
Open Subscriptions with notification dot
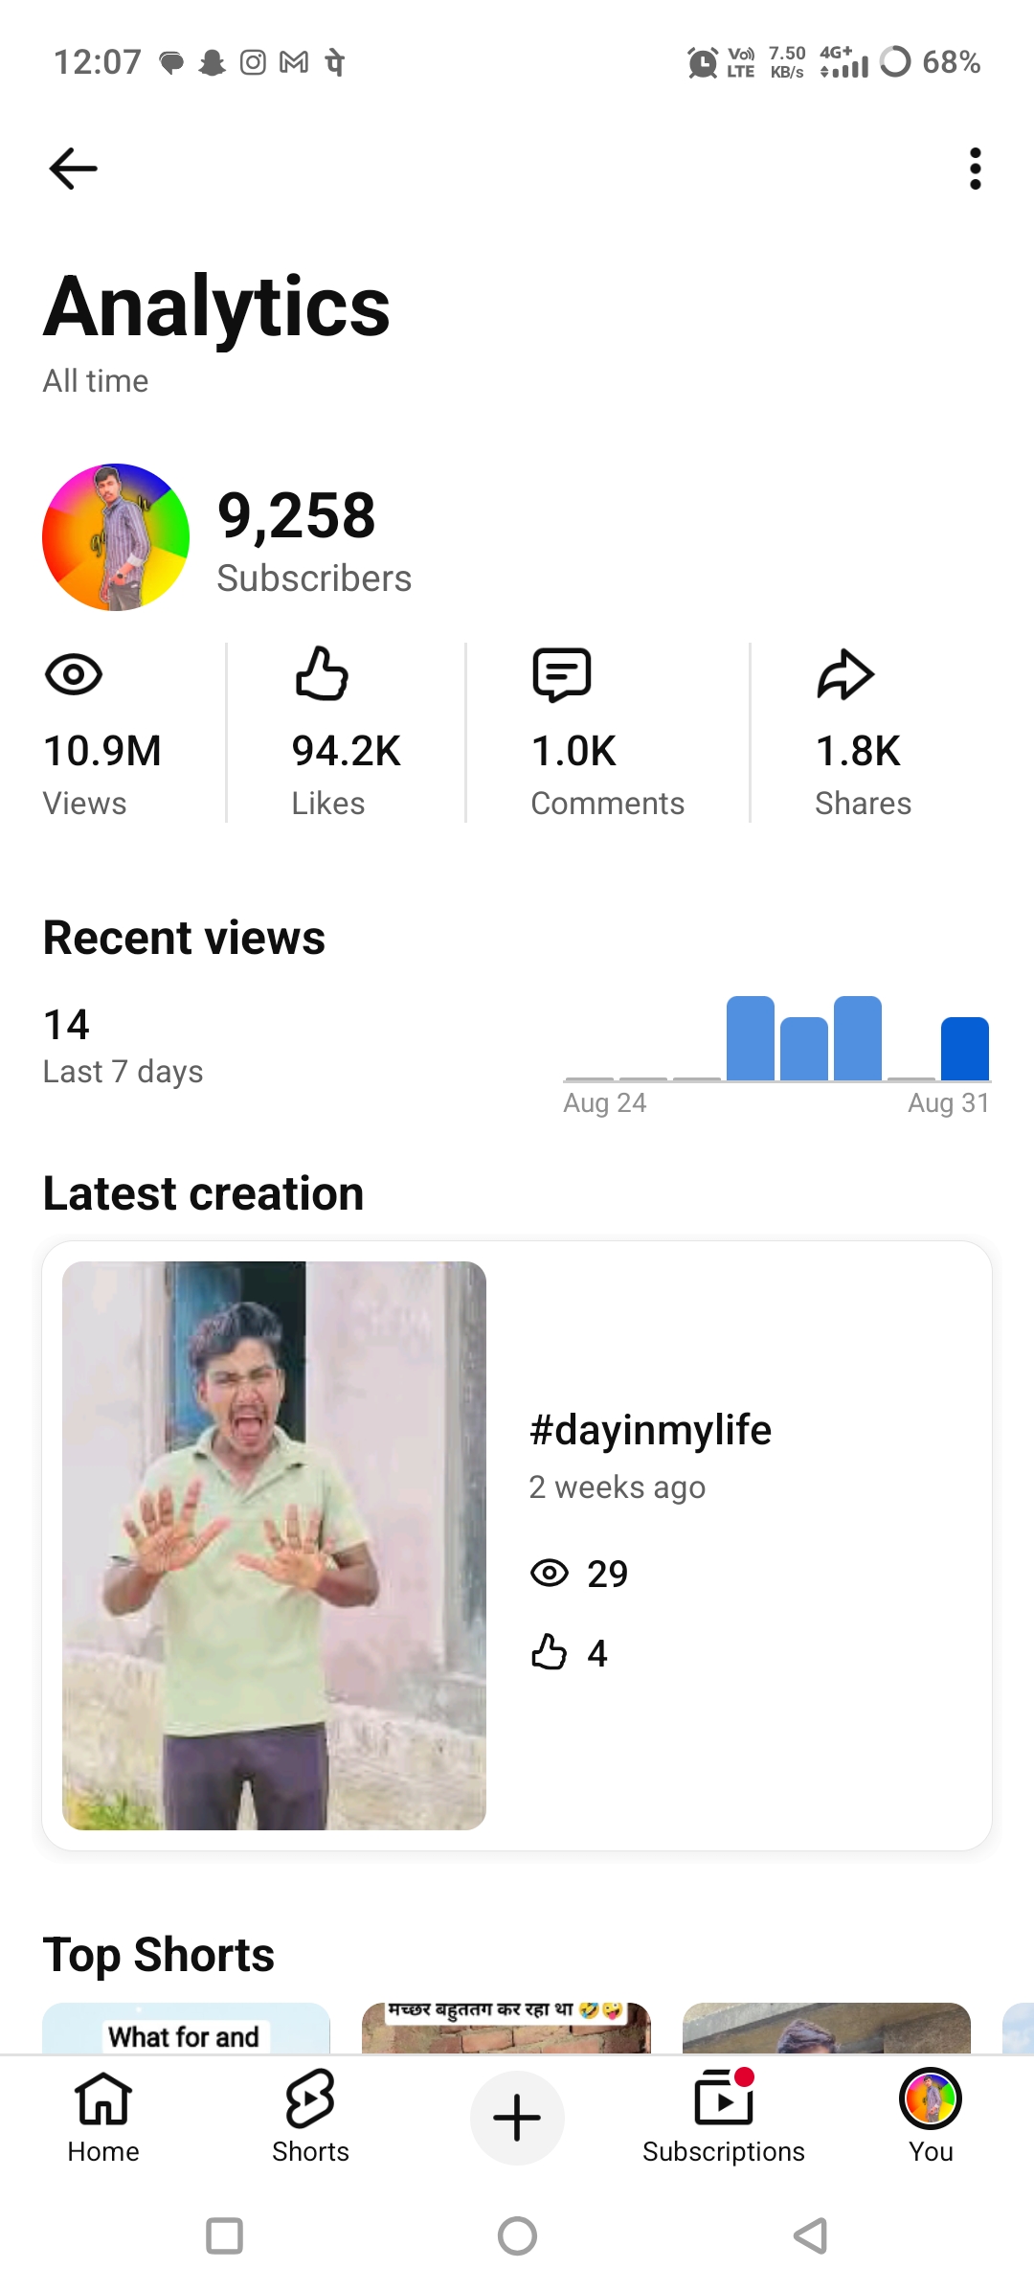pos(724,2117)
